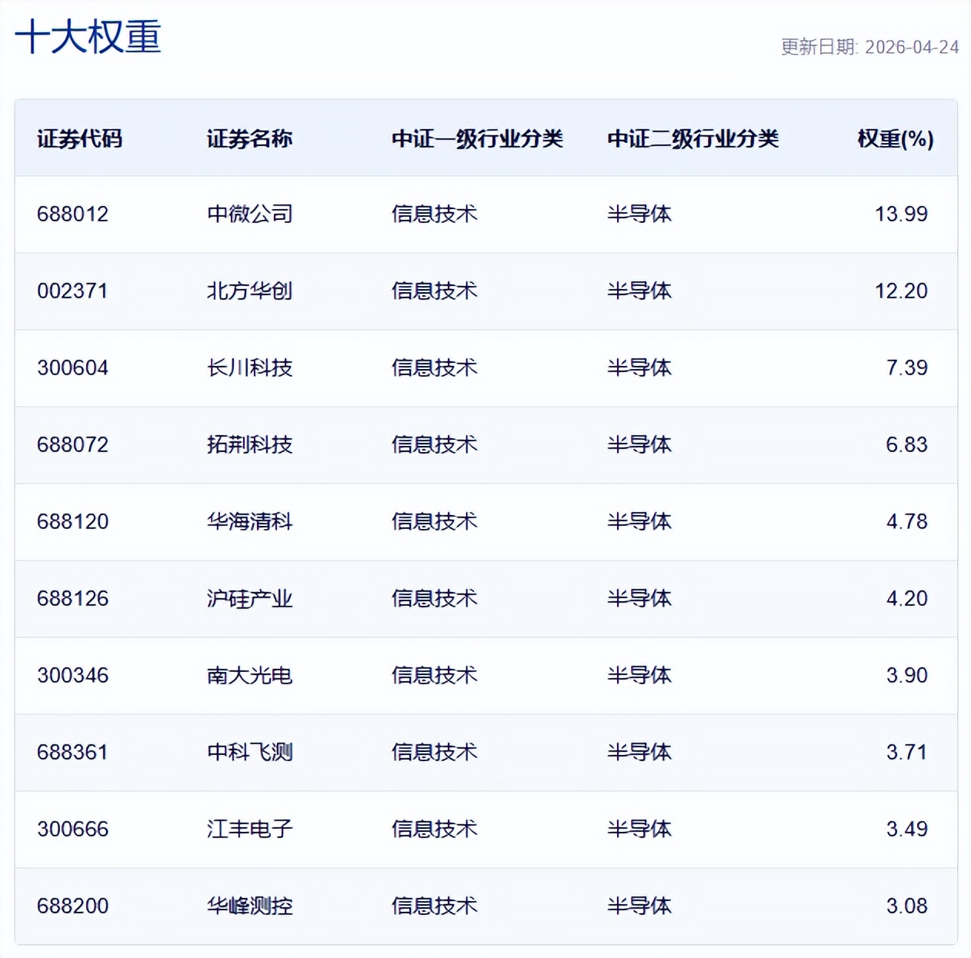Open stock code 688012
The height and width of the screenshot is (958, 971).
73,214
